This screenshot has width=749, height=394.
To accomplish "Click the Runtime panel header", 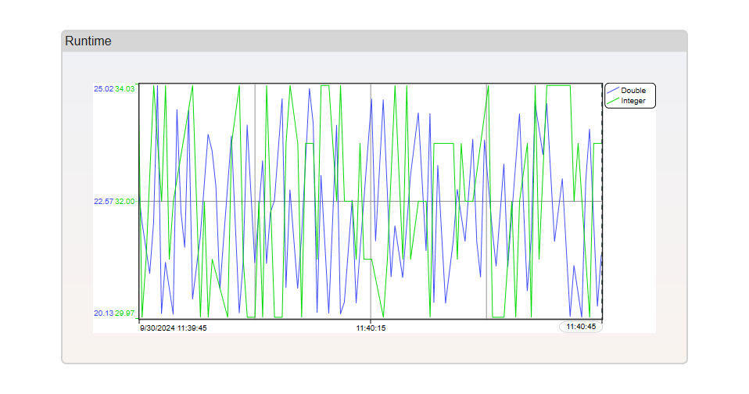I will (x=374, y=41).
